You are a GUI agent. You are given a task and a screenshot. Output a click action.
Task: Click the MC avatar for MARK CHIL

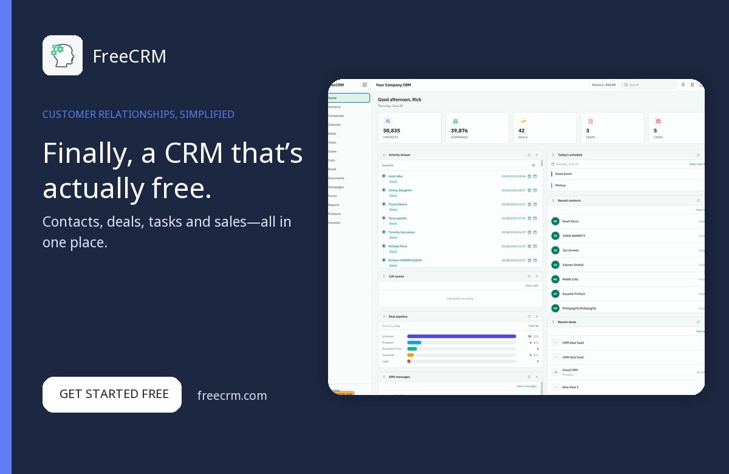(555, 280)
